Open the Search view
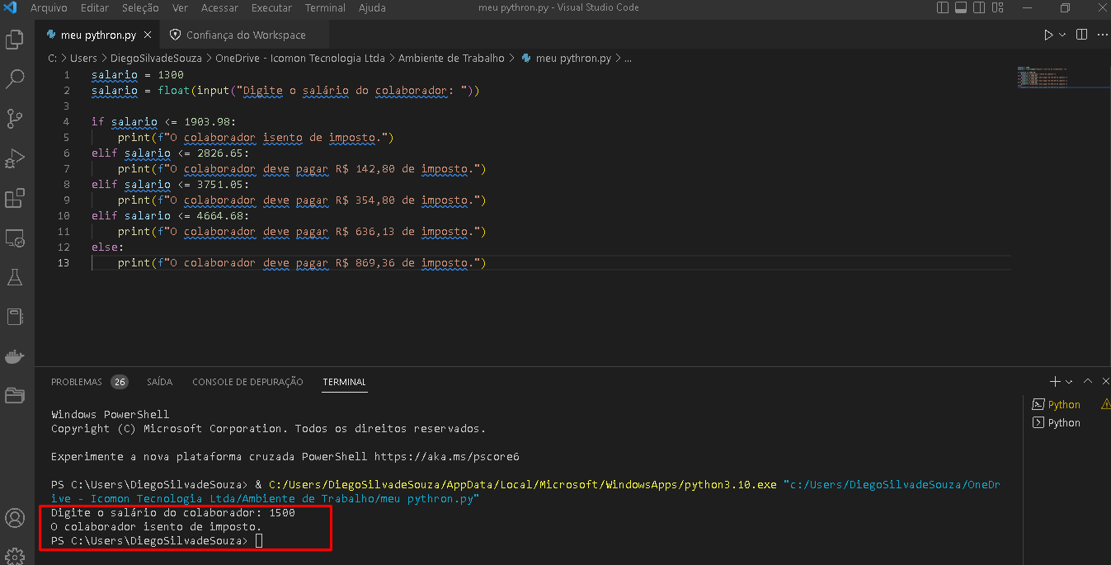1111x565 pixels. [15, 78]
